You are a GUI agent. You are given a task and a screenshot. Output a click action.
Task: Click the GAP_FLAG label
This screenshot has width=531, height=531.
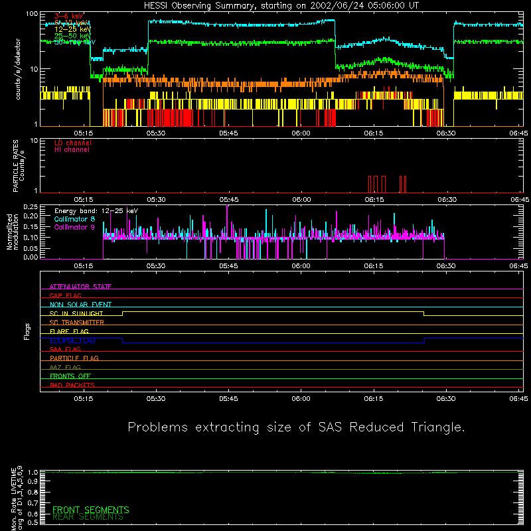click(65, 295)
